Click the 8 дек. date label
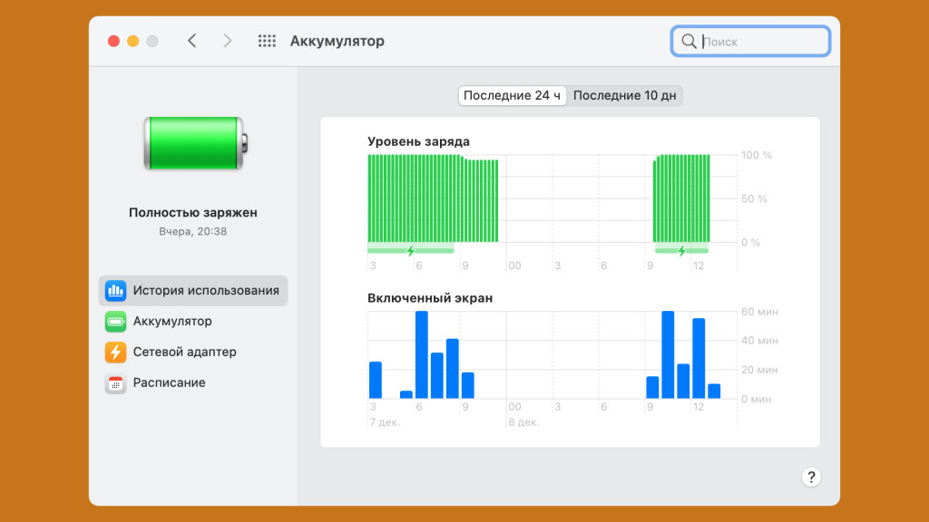929x522 pixels. (523, 422)
